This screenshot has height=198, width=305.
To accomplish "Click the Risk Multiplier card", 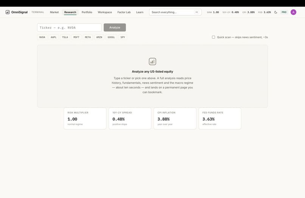I will (x=85, y=118).
